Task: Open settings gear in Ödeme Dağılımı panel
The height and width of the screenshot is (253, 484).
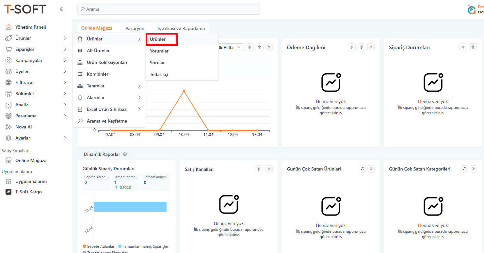Action: [x=352, y=47]
